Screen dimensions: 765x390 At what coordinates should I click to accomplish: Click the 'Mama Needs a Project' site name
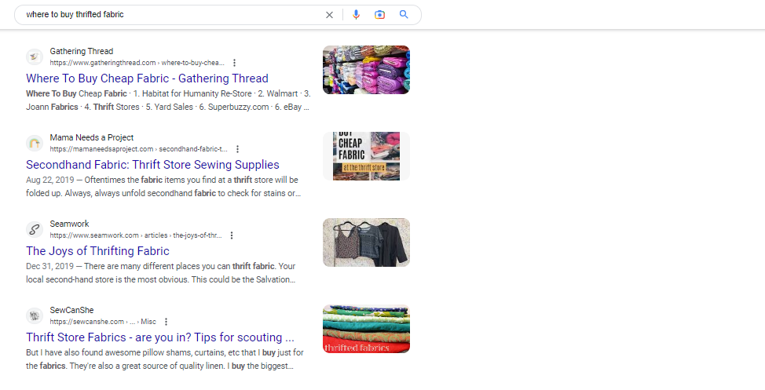(92, 137)
